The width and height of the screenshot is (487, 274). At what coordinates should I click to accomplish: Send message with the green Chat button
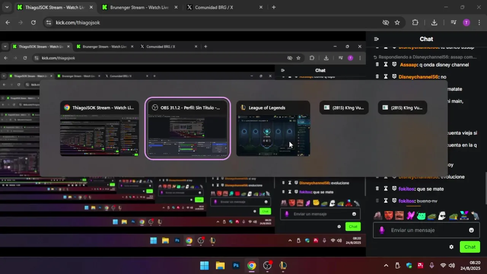[x=470, y=247]
